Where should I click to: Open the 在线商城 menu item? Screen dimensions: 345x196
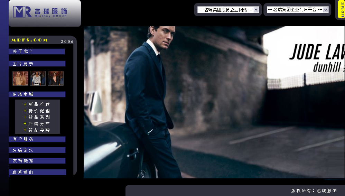point(37,94)
